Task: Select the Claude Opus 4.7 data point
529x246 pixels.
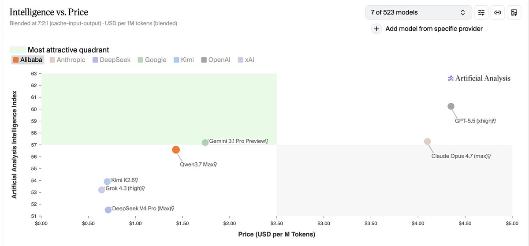Action: pyautogui.click(x=427, y=142)
